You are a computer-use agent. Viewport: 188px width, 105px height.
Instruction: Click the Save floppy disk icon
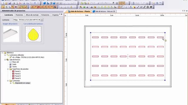tap(10, 3)
